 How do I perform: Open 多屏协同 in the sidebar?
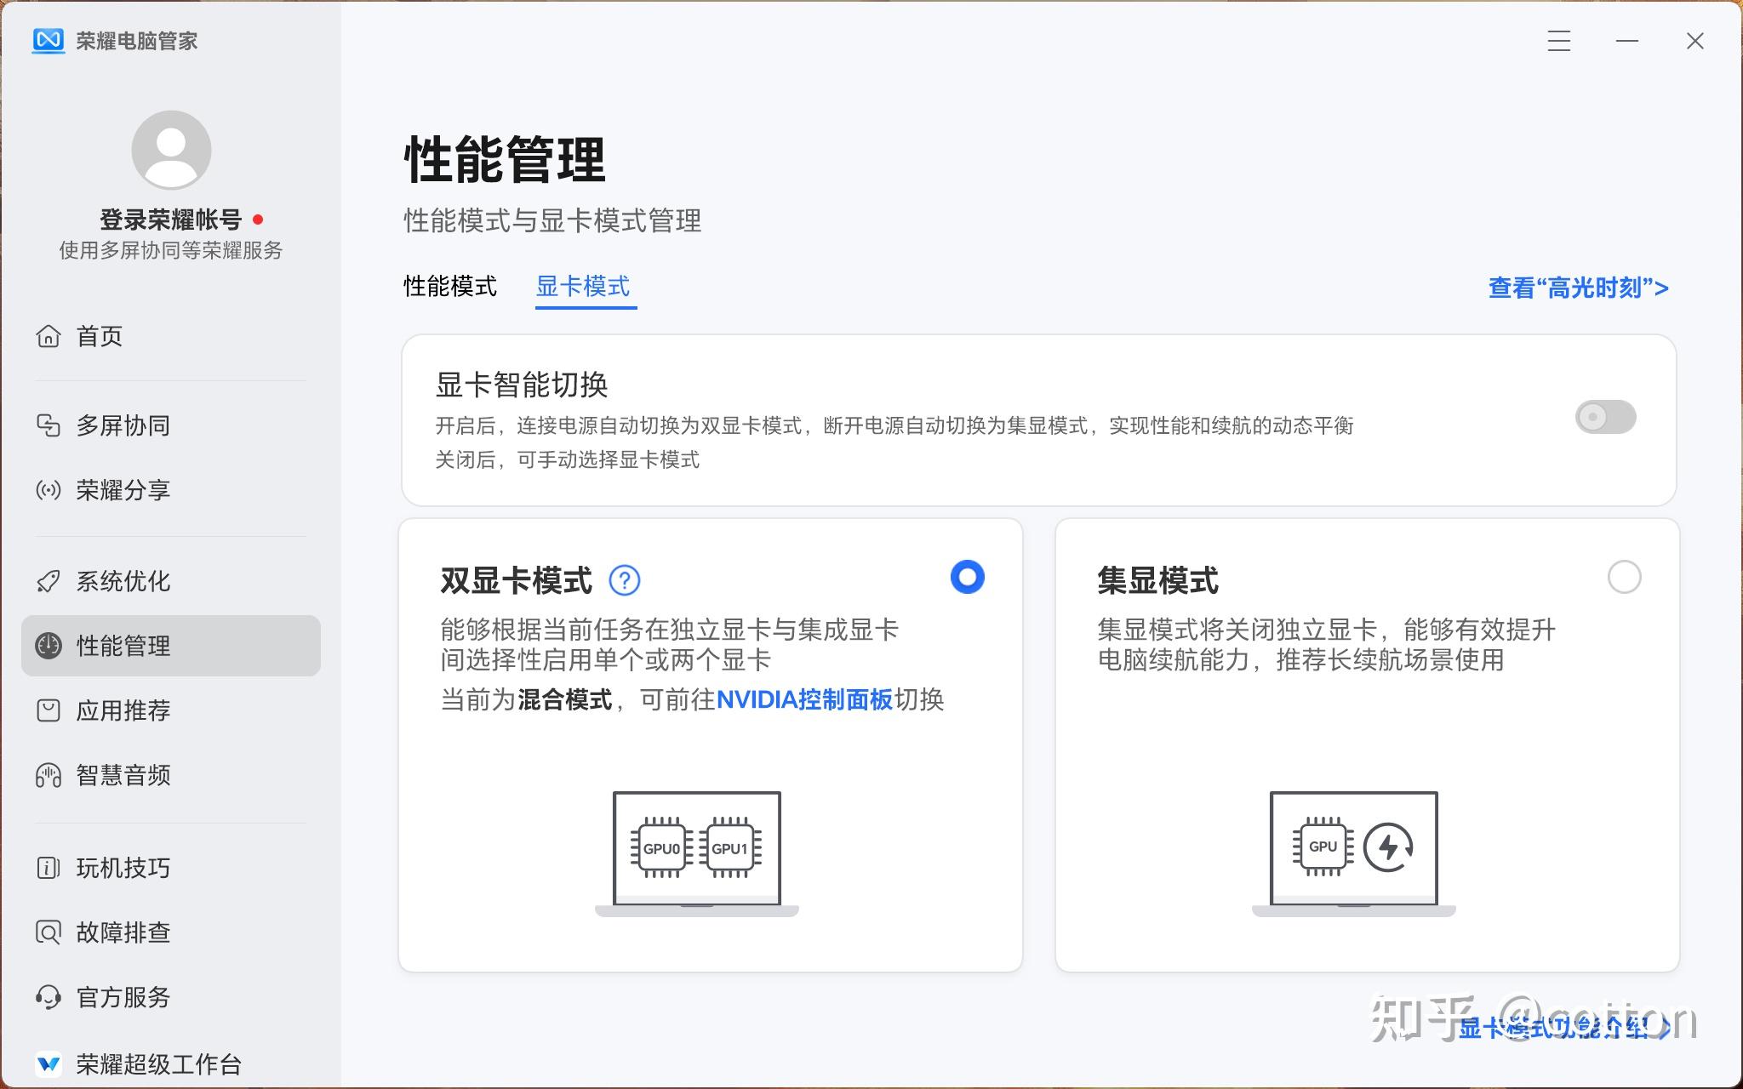pos(171,425)
